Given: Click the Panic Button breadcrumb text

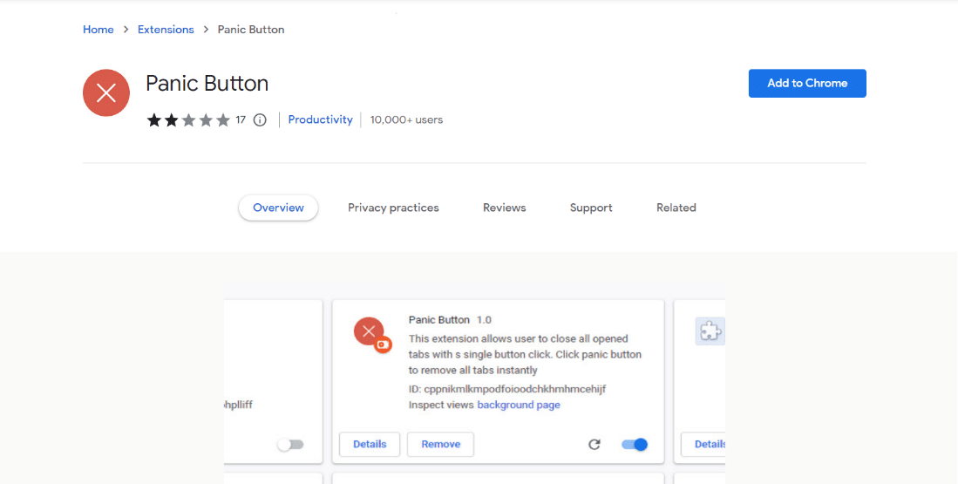Looking at the screenshot, I should [x=251, y=30].
